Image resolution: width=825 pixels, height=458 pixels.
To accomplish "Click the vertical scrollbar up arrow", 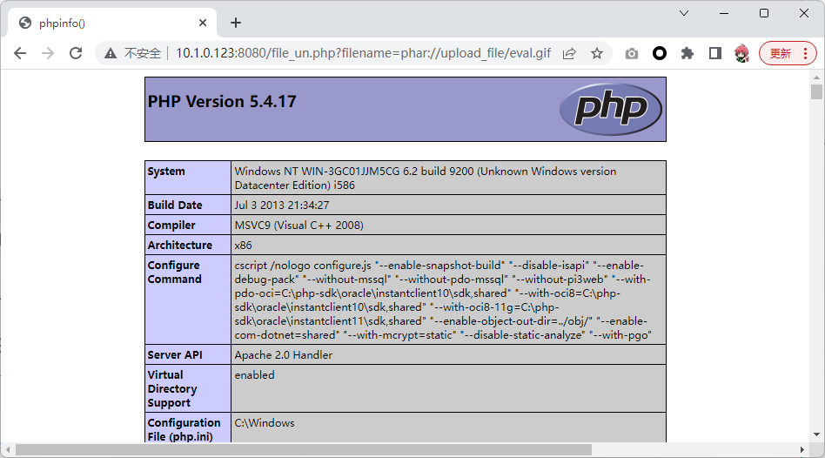I will click(x=816, y=77).
